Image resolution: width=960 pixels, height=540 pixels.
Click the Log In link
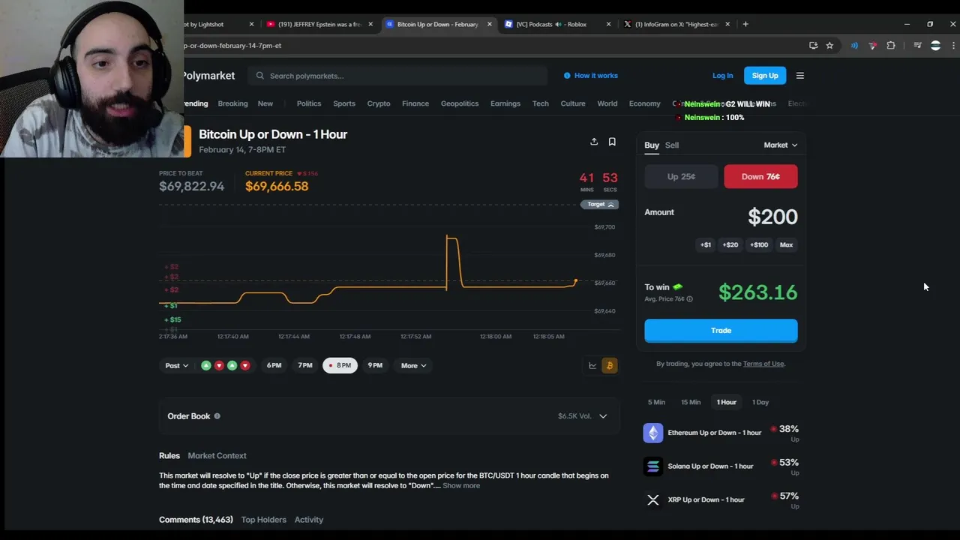tap(723, 76)
